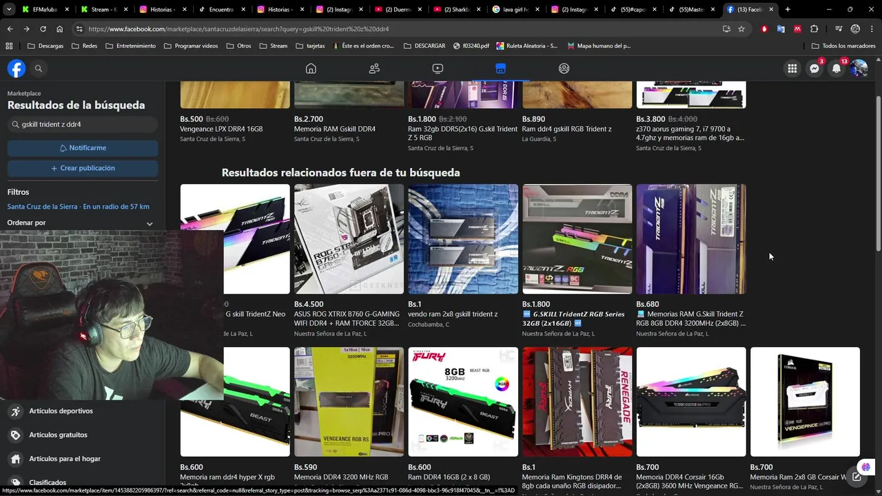
Task: Open the browser extensions puzzle icon
Action: coord(814,29)
